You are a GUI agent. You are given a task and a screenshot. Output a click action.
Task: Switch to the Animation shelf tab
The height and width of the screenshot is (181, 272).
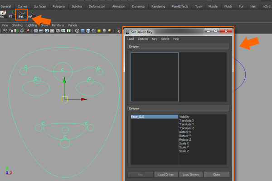119,6
